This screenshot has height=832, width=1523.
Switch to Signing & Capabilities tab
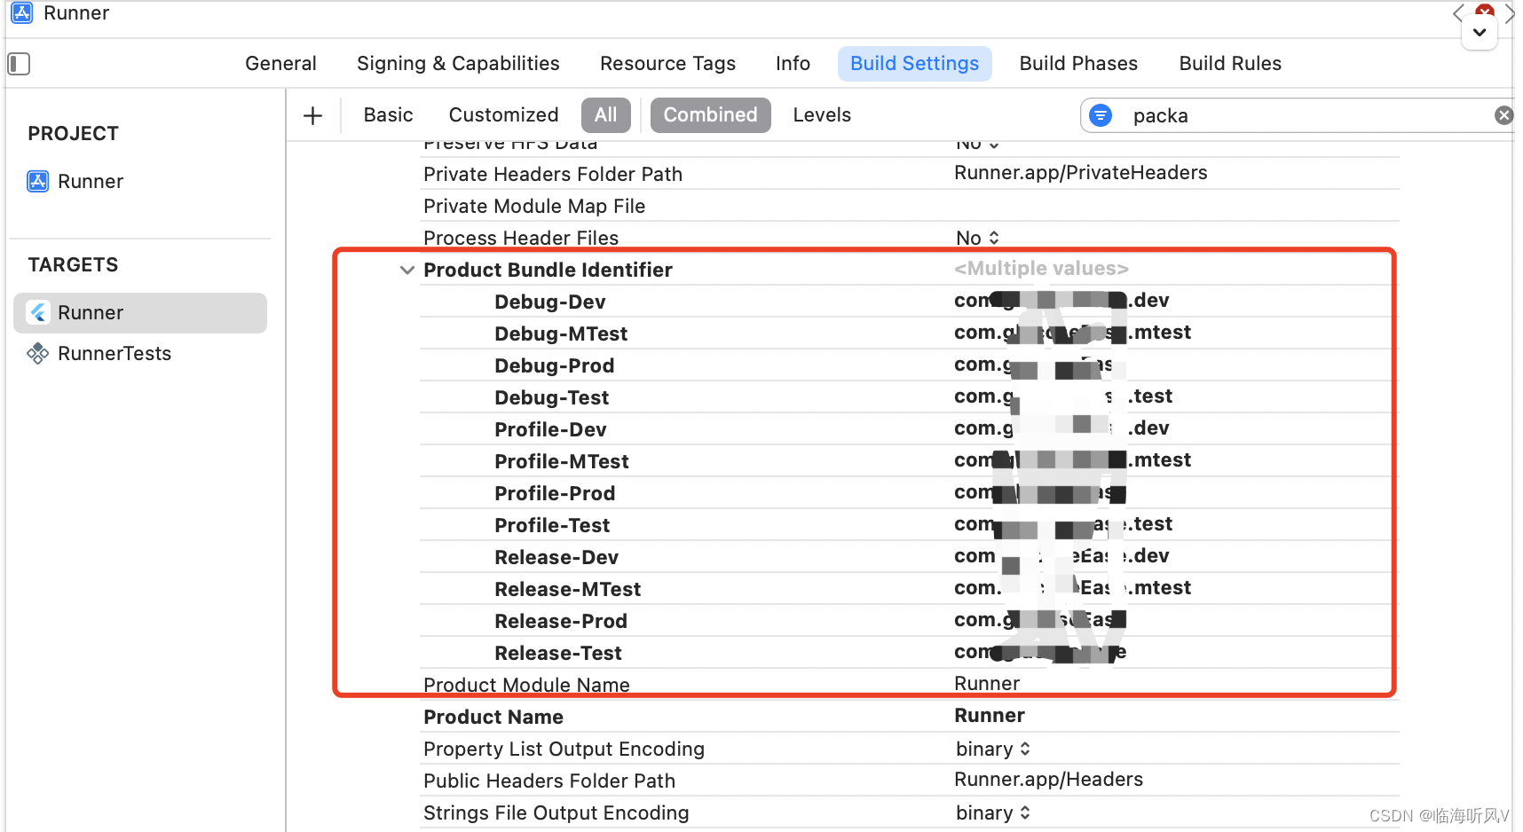pos(458,64)
